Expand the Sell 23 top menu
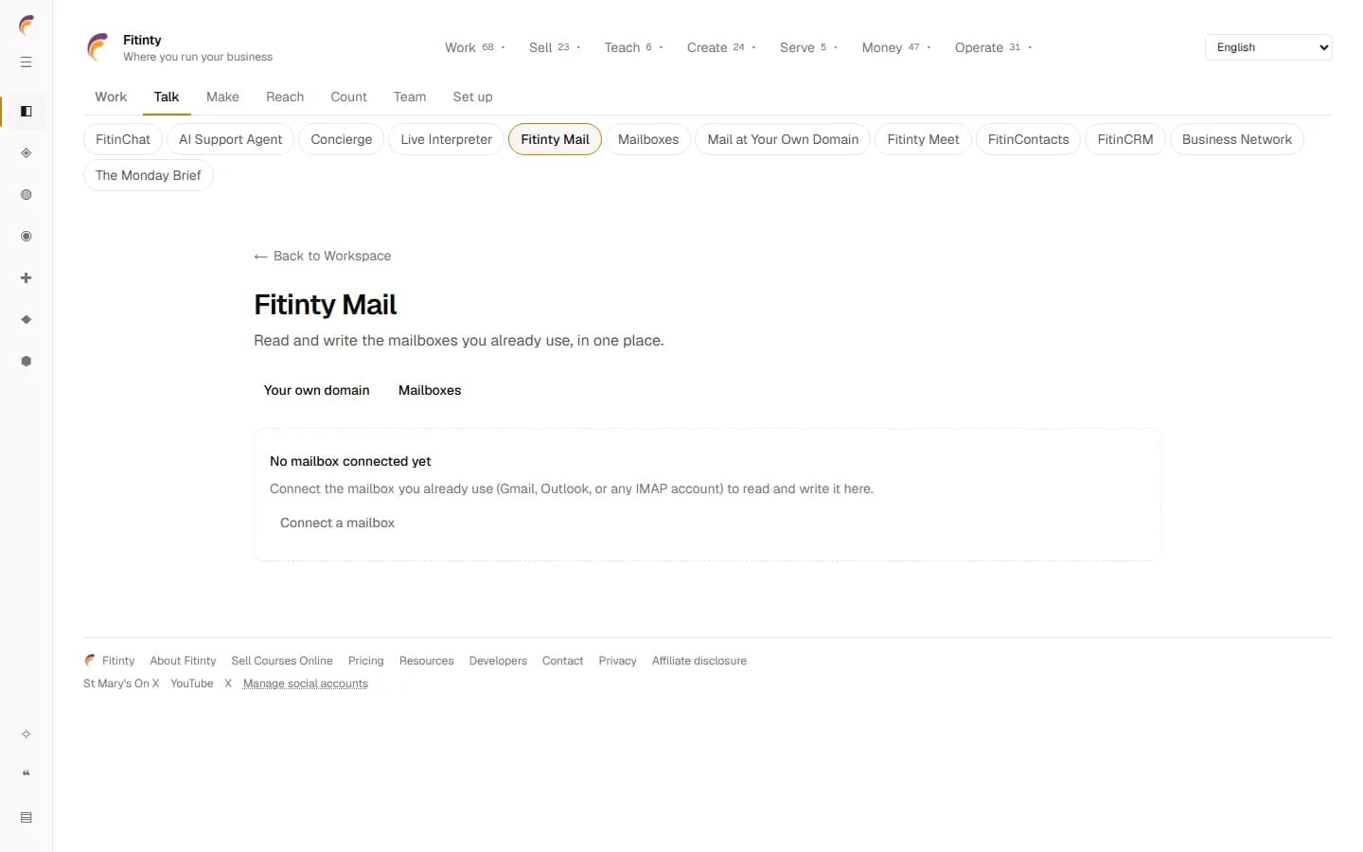This screenshot has width=1363, height=852. (556, 47)
